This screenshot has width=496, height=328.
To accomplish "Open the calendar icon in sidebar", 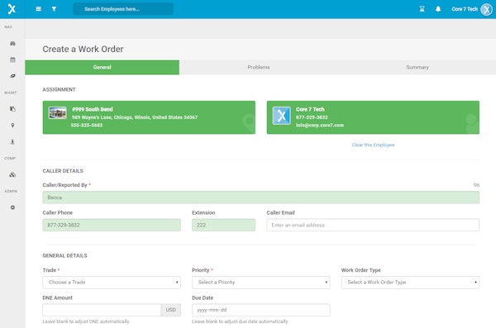I will pyautogui.click(x=12, y=59).
